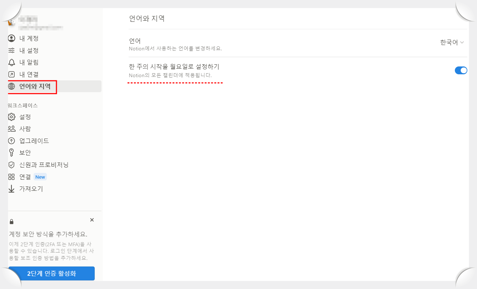The height and width of the screenshot is (289, 477).
Task: Click the lock icon in the security banner
Action: tap(11, 220)
